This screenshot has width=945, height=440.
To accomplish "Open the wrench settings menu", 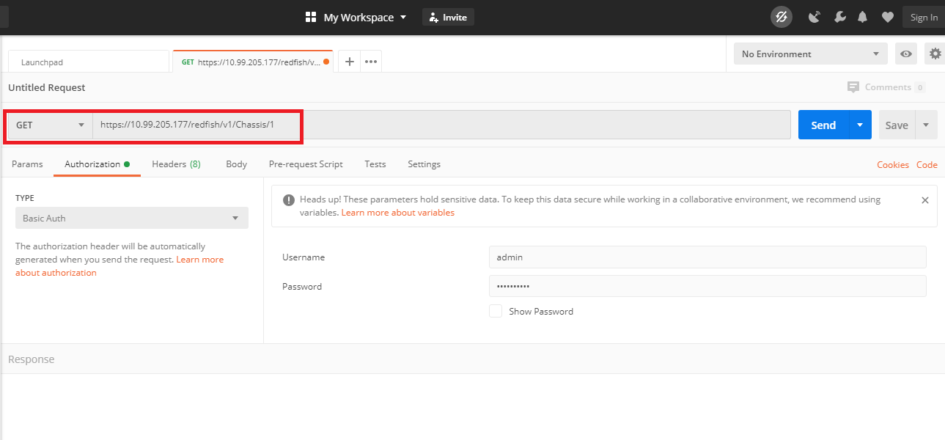I will point(840,17).
